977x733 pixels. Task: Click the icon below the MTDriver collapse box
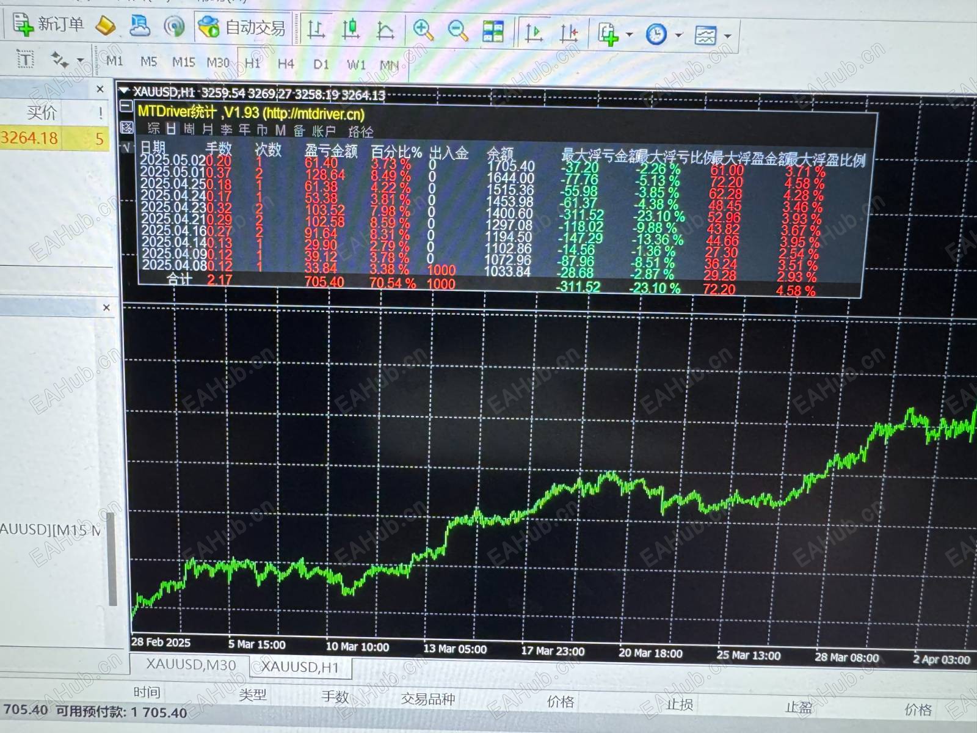126,127
